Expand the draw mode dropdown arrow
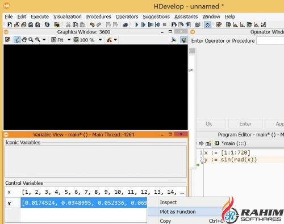 115,40
